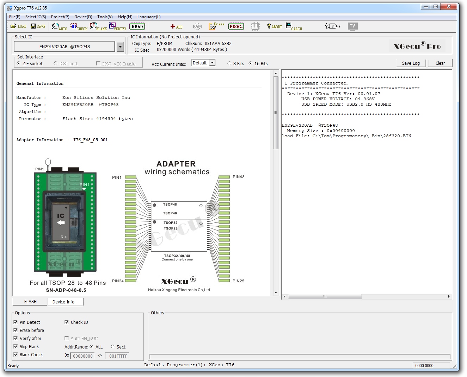Image resolution: width=467 pixels, height=377 pixels.
Task: Click the start address field 00000000
Action: 82,356
